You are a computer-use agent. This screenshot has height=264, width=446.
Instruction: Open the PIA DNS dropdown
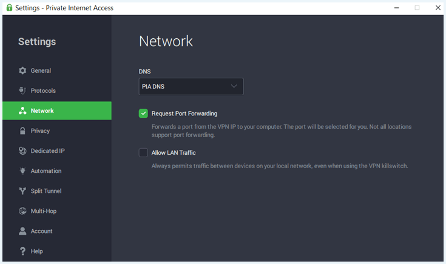click(191, 86)
